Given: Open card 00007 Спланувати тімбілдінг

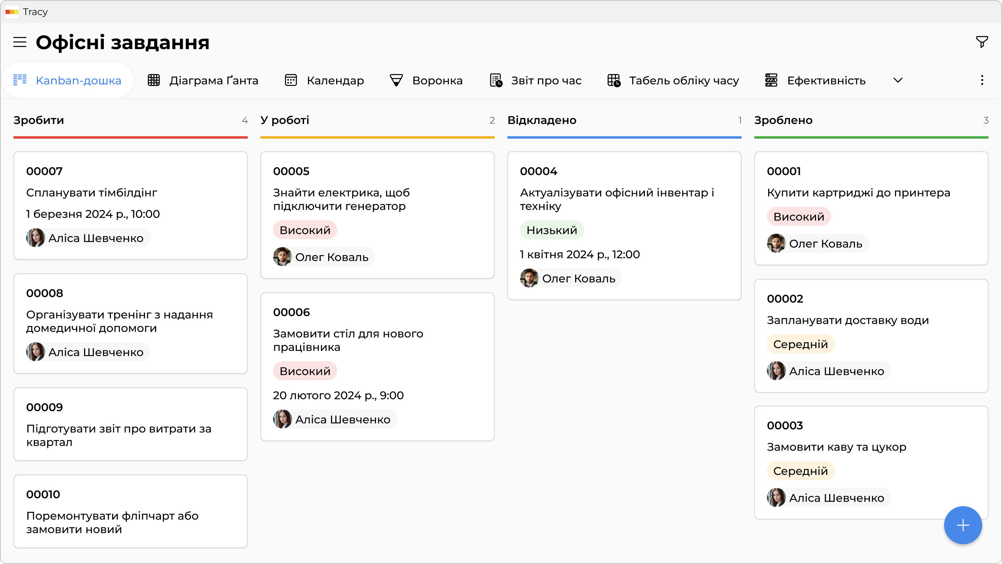Looking at the screenshot, I should pos(92,192).
